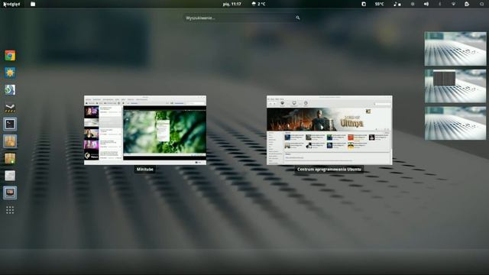Open the folder icon in top bar
This screenshot has width=489, height=275.
click(x=33, y=4)
